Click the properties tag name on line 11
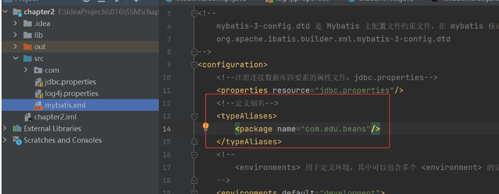This screenshot has width=499, height=194. (x=244, y=90)
